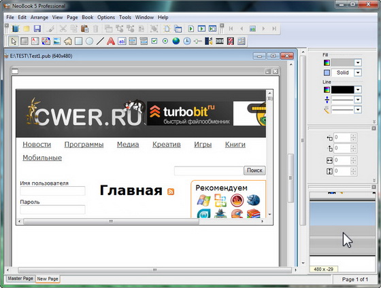This screenshot has height=288, width=381.
Task: Select the picture image tool
Action: (57, 41)
